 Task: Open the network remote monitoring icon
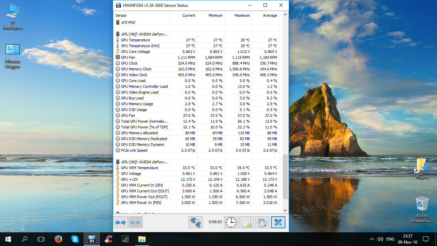click(196, 222)
